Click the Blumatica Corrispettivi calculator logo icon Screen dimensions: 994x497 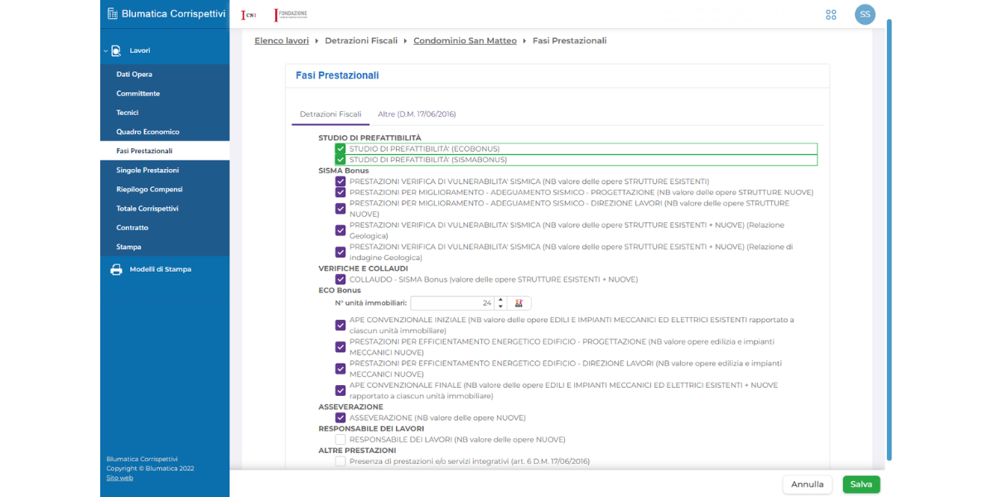pyautogui.click(x=113, y=13)
